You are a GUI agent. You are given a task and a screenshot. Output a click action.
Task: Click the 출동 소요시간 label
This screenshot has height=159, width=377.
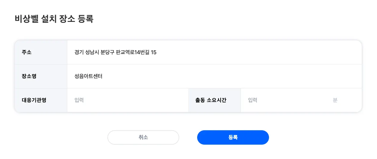(x=211, y=100)
